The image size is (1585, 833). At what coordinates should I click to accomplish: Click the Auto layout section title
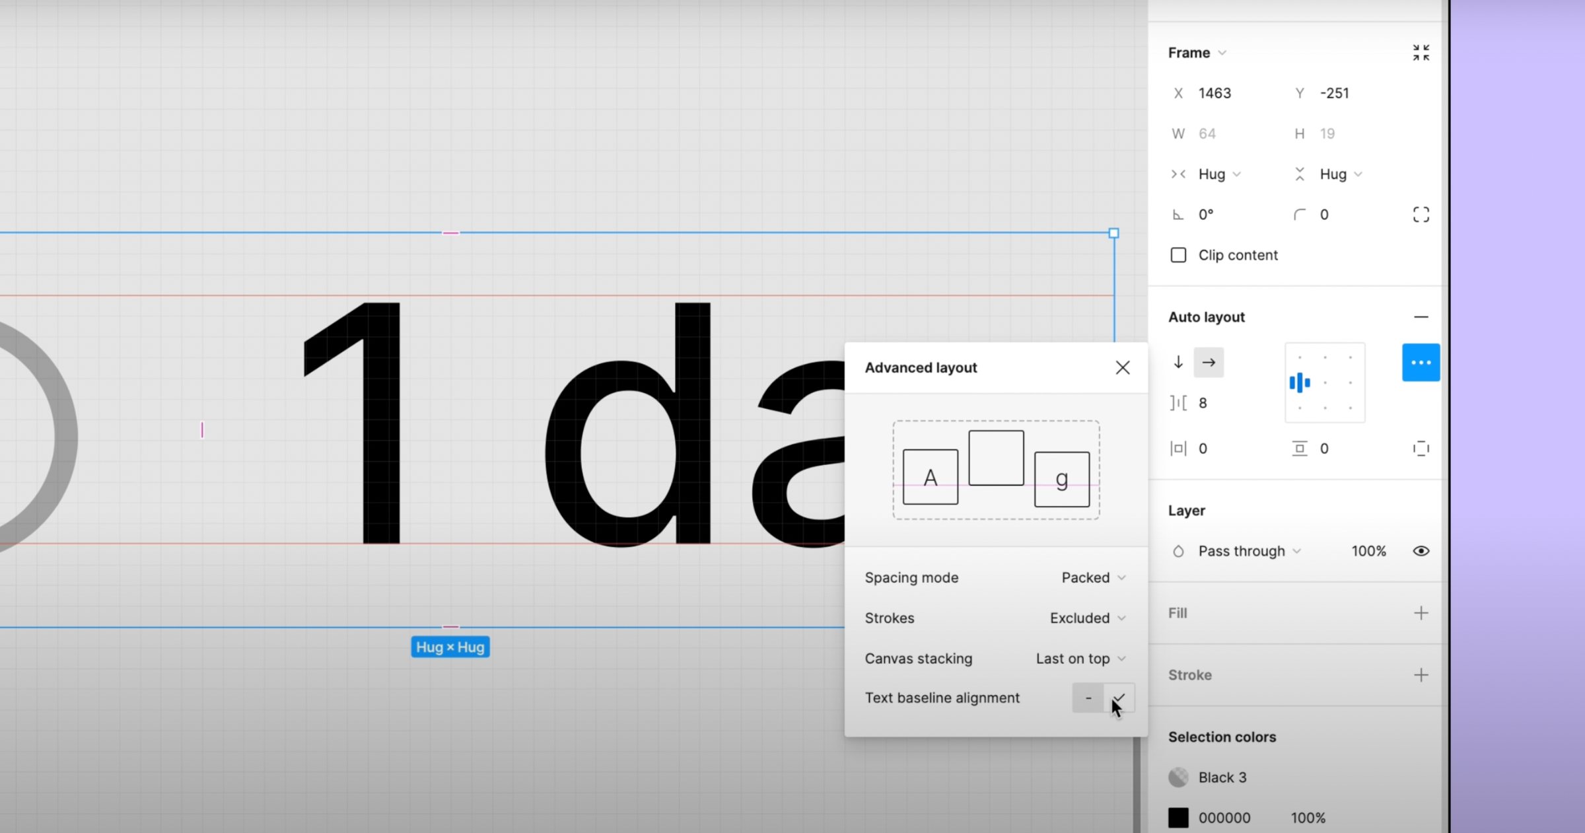pyautogui.click(x=1207, y=317)
